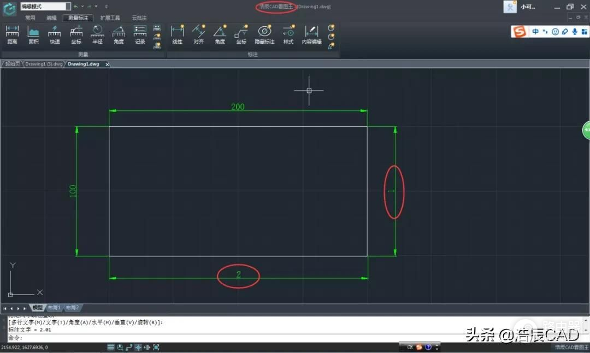
Task: Toggle the Sogou 中 Chinese/English input mode
Action: point(535,32)
